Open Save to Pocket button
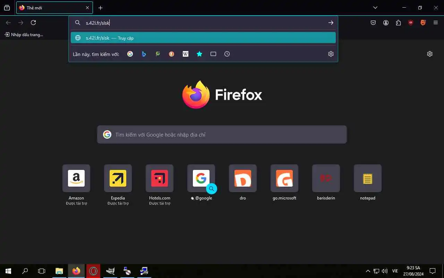444x278 pixels. 373,23
